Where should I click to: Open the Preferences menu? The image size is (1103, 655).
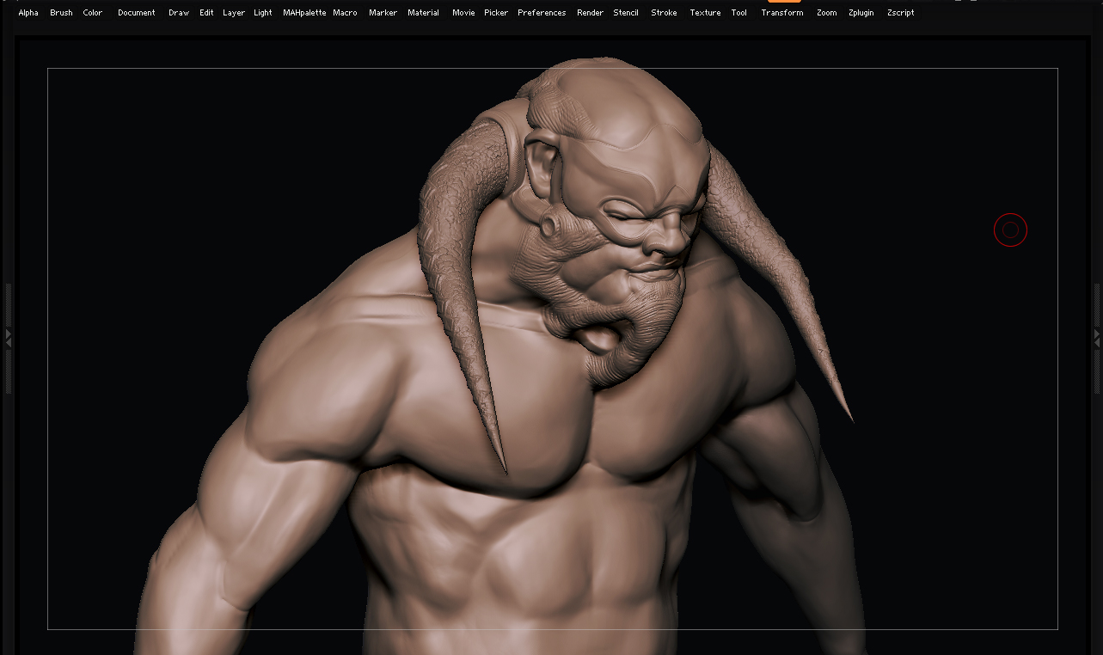click(x=542, y=13)
